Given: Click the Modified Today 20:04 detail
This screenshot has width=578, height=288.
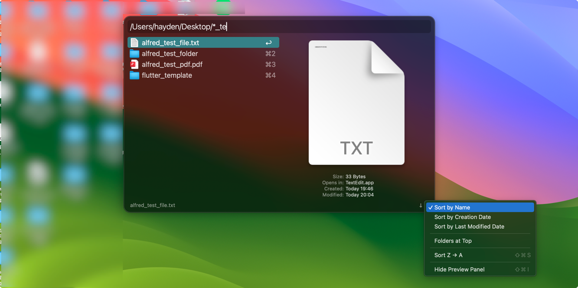Looking at the screenshot, I should [x=359, y=195].
